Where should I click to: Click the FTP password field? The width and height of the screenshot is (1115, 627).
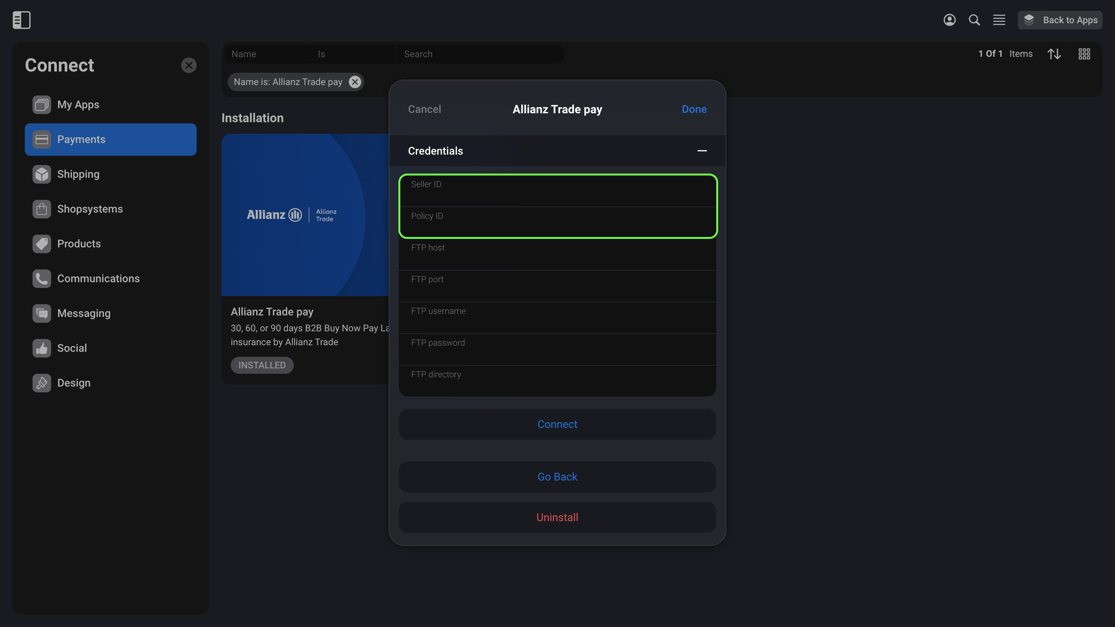557,349
